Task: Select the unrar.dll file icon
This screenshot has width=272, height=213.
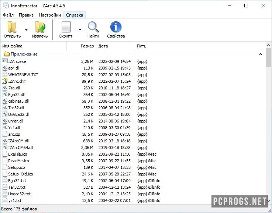Action: pyautogui.click(x=5, y=121)
